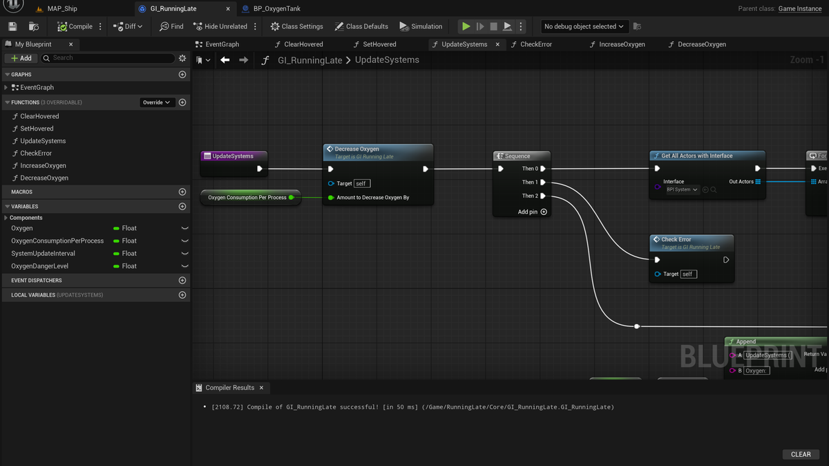Viewport: 829px width, 466px height.
Task: Close the Compiler Results tab
Action: click(262, 388)
